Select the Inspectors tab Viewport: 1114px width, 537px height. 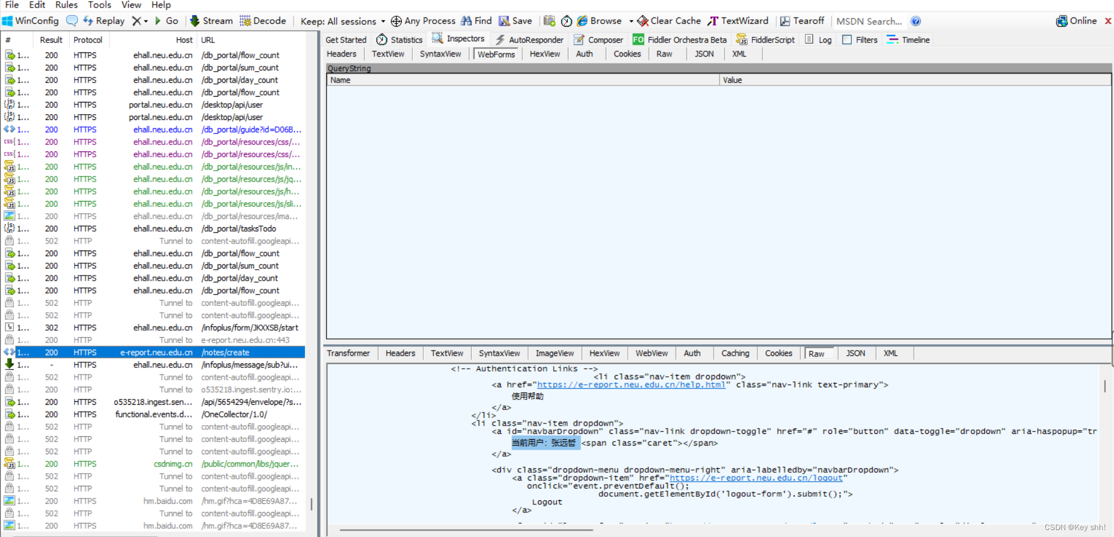pos(458,39)
